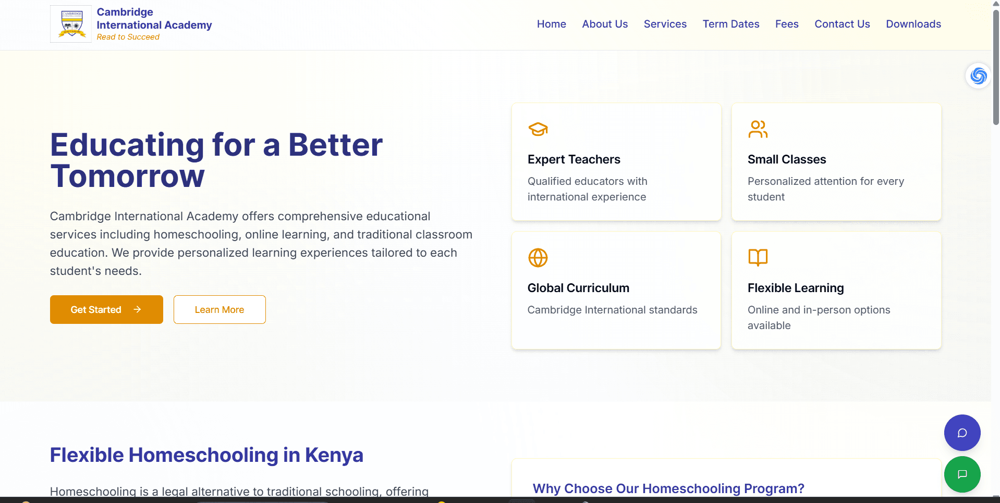
Task: Select the Expert Teachers card heading
Action: pyautogui.click(x=574, y=159)
